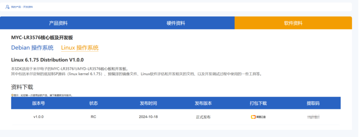The width and height of the screenshot is (362, 137).
Task: Click the 我的产品 - 开发资料 breadcrumb
Action: click(22, 7)
